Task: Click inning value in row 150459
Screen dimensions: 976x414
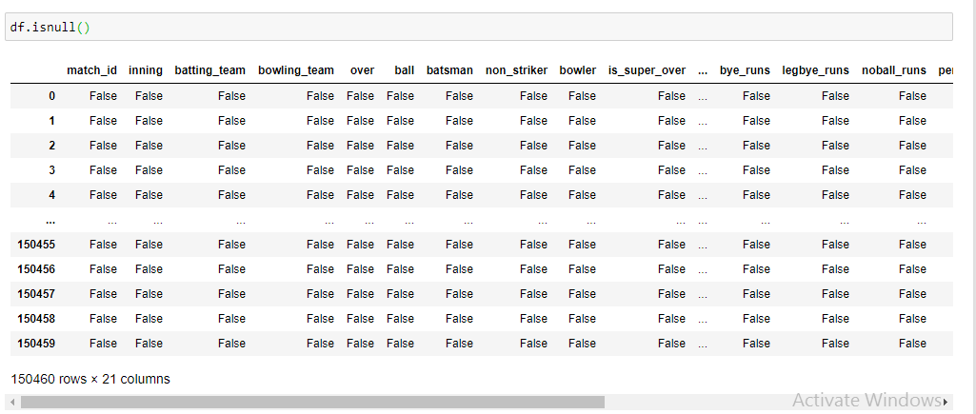Action: click(149, 343)
